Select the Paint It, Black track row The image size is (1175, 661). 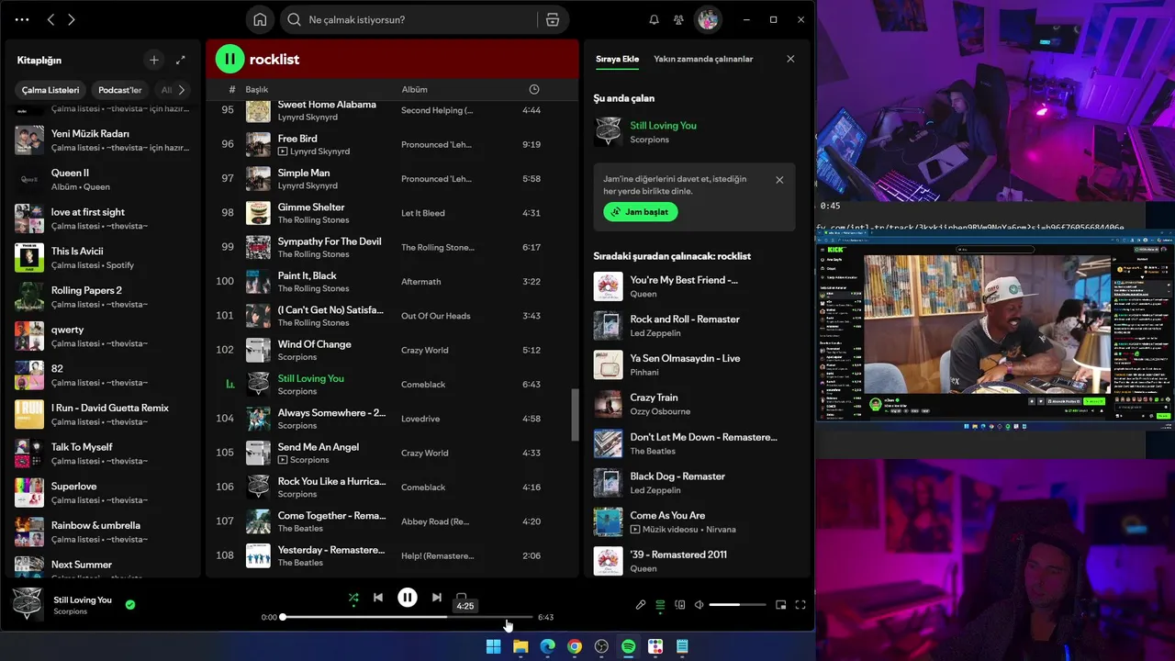pos(392,282)
